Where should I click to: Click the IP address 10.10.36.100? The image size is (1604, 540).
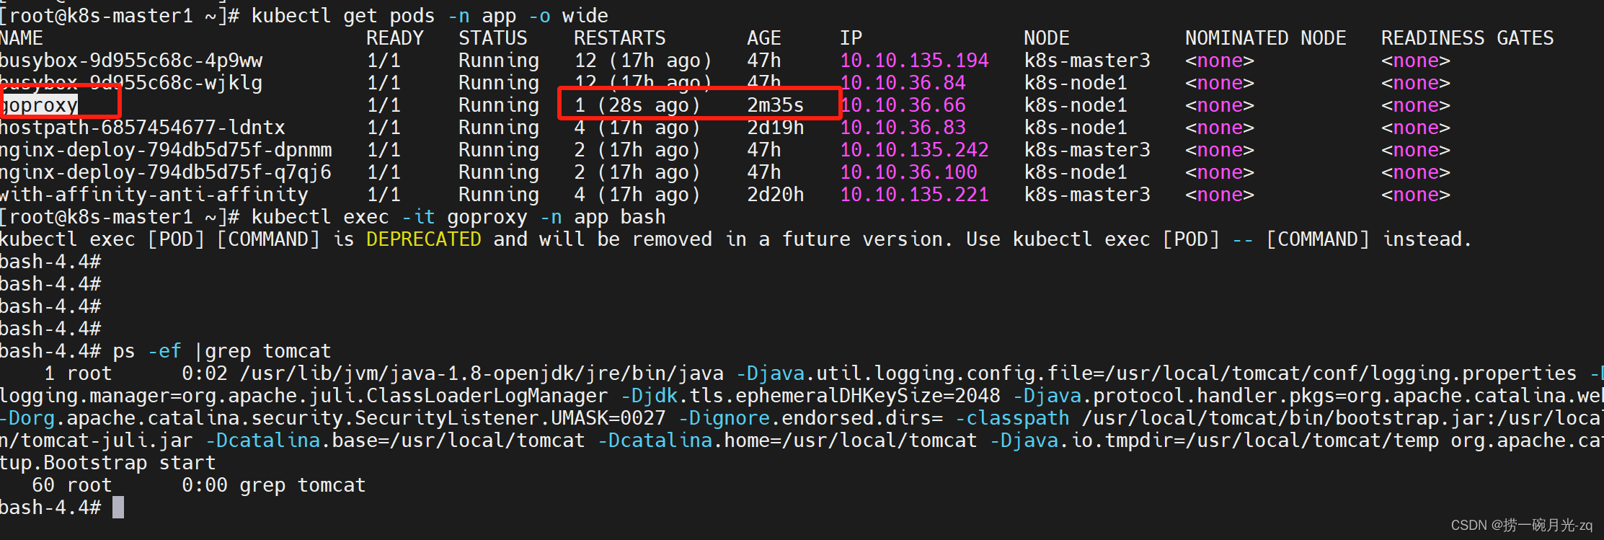coord(908,172)
